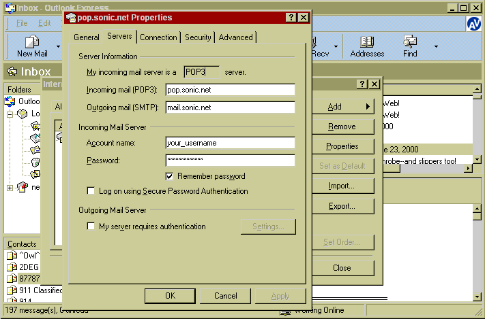Click the Apply button
485x319 pixels.
[x=280, y=296]
